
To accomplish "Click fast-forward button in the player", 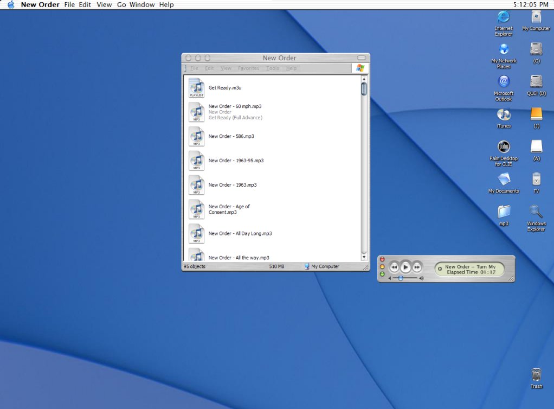I will [417, 267].
